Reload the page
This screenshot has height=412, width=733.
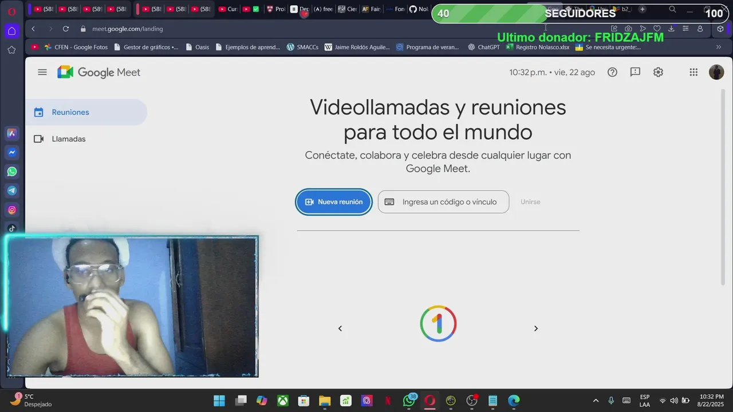(x=66, y=29)
